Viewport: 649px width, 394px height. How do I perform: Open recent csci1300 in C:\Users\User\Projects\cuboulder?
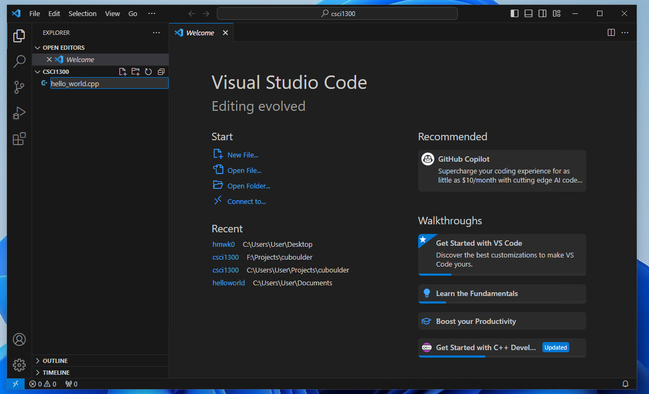coord(225,270)
